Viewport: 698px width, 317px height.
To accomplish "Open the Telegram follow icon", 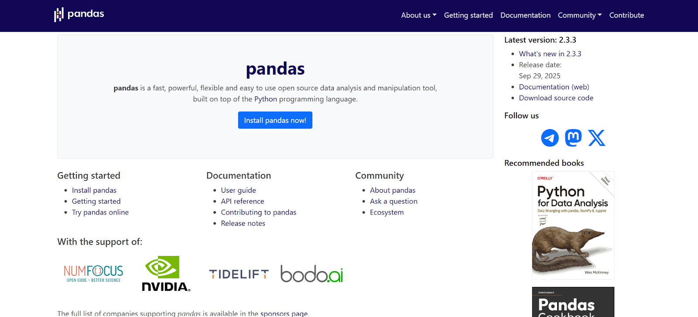I will coord(550,138).
